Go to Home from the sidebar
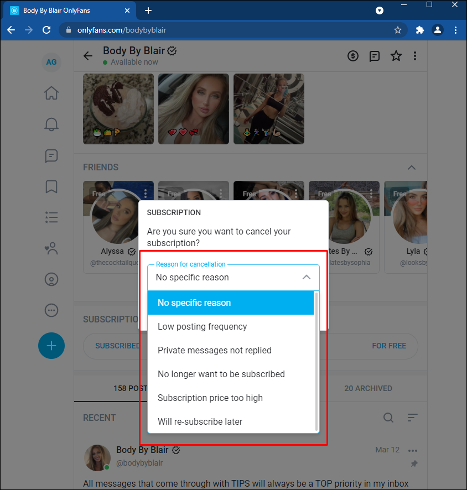The image size is (467, 490). click(x=51, y=93)
